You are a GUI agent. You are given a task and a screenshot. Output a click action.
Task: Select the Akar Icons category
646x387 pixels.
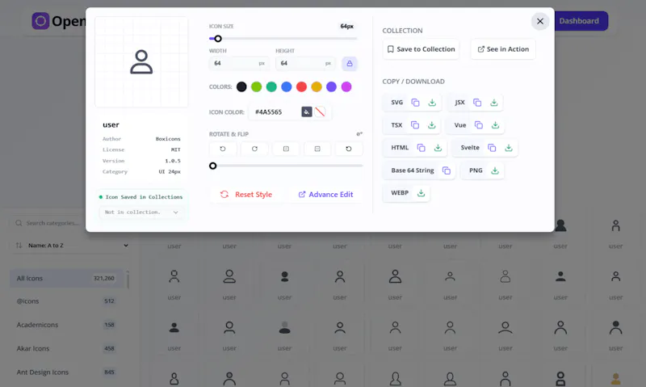pos(66,349)
